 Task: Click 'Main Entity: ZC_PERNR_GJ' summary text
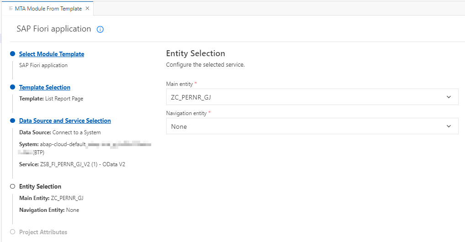point(51,198)
